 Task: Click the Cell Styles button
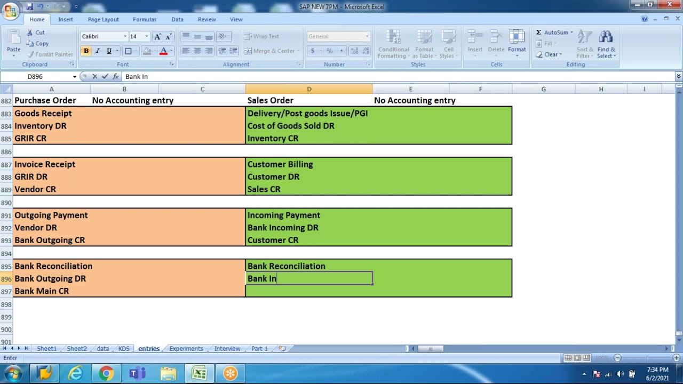tap(448, 44)
